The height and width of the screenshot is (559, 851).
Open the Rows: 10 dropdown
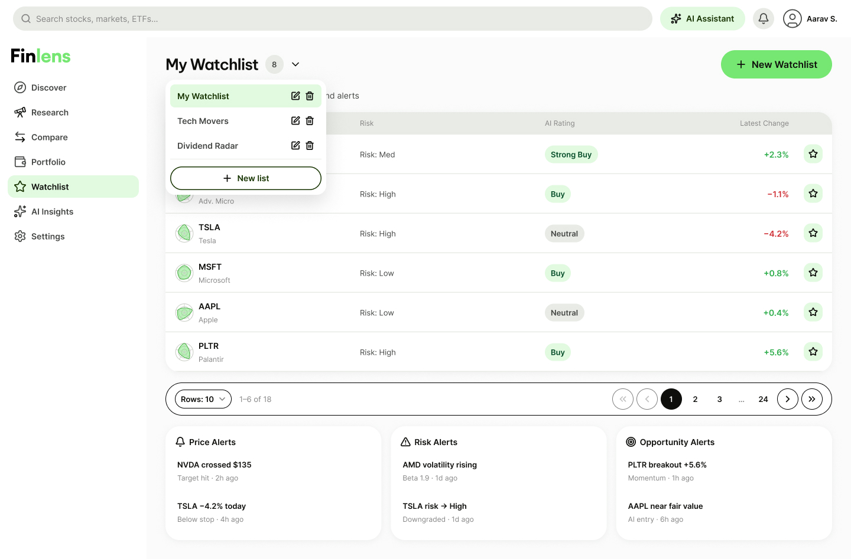coord(203,400)
